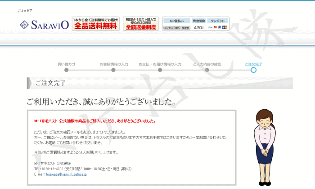315x189 pixels.
Task: Click the 420円 fee text
Action: click(x=199, y=28)
